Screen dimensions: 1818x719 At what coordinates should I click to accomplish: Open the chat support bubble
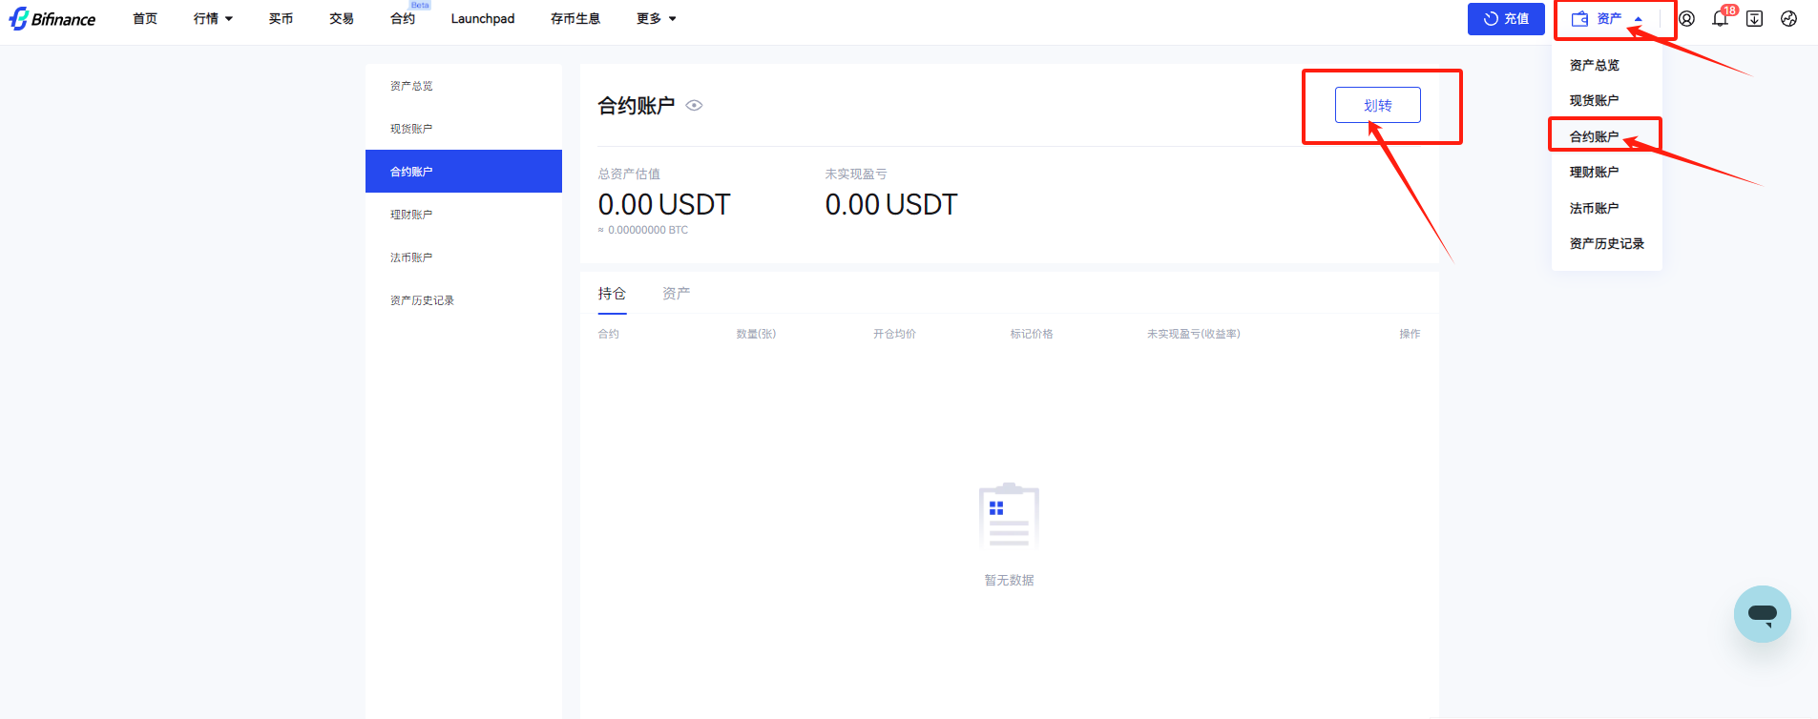click(x=1762, y=614)
